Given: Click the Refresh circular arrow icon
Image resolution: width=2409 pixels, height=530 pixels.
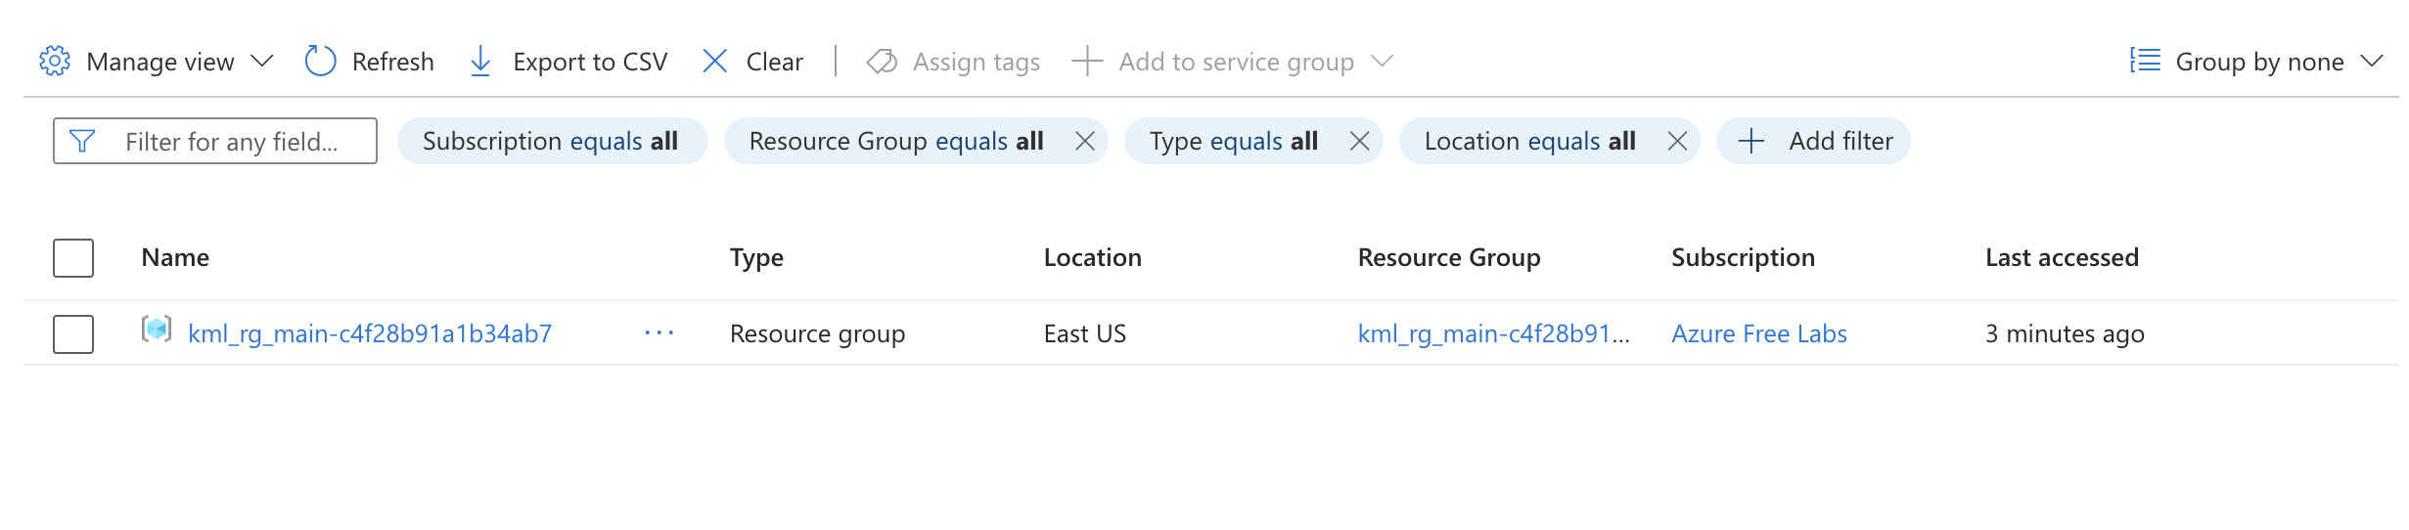Looking at the screenshot, I should [320, 62].
